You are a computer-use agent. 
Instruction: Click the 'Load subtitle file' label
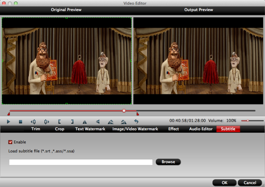point(42,151)
